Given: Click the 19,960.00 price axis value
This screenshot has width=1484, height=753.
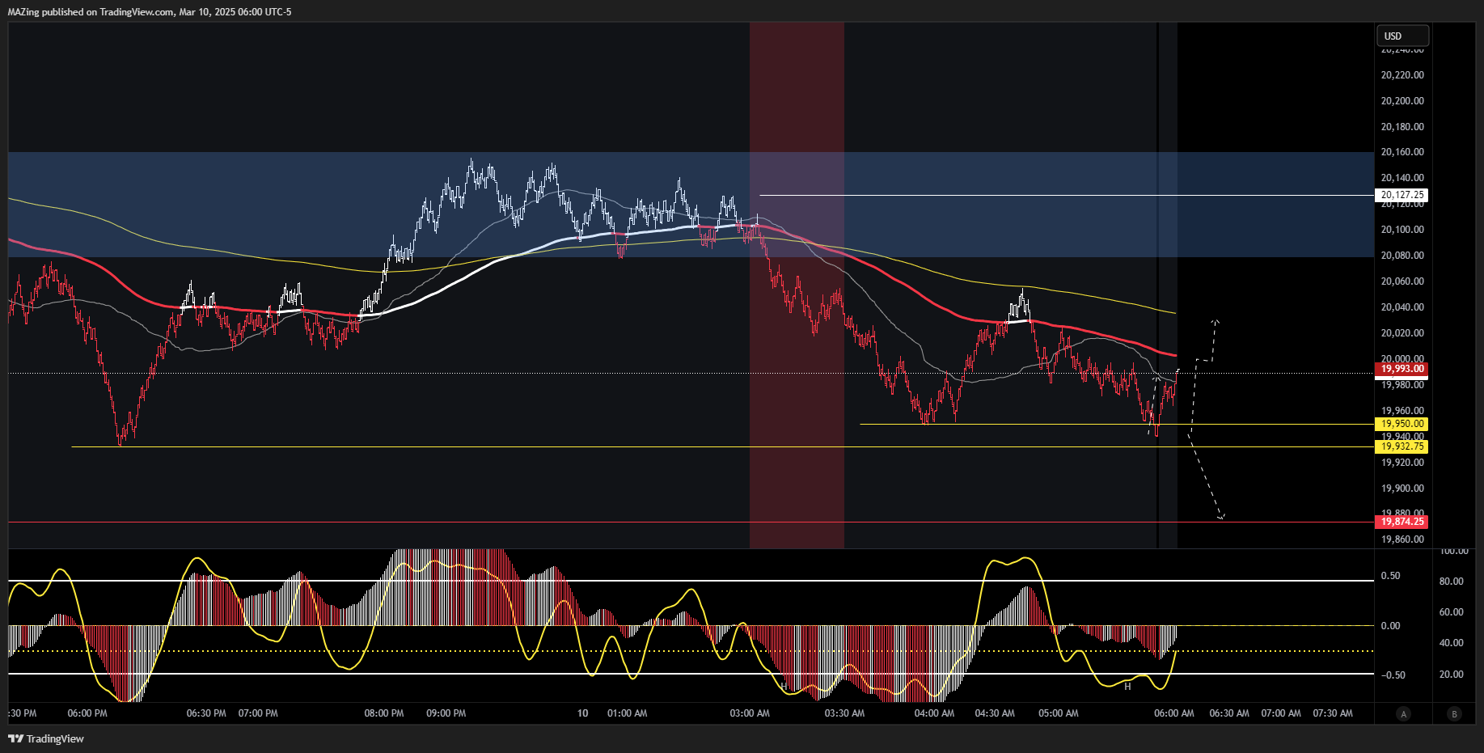Looking at the screenshot, I should [x=1402, y=411].
